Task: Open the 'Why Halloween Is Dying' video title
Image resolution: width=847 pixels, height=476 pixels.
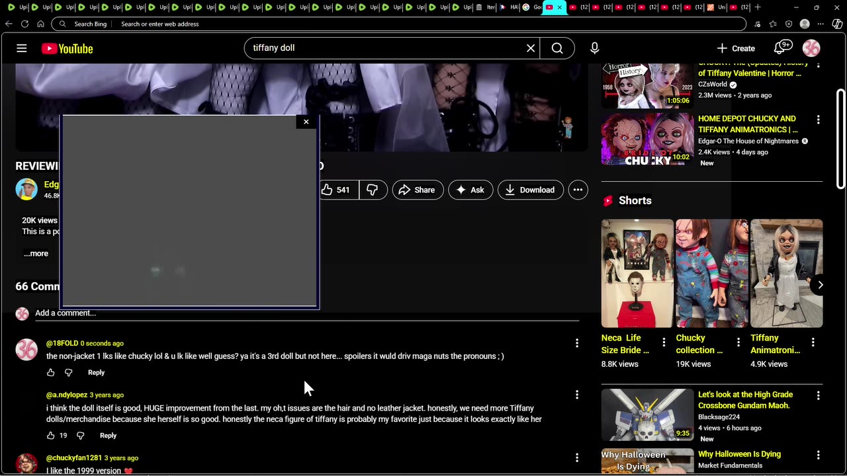Action: point(739,454)
